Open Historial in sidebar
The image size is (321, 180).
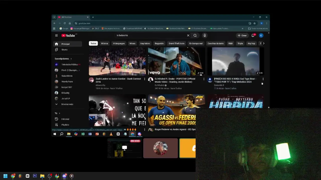click(67, 119)
